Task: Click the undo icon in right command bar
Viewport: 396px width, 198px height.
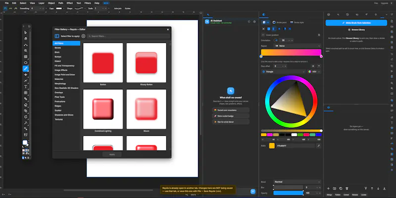Action: [392, 54]
